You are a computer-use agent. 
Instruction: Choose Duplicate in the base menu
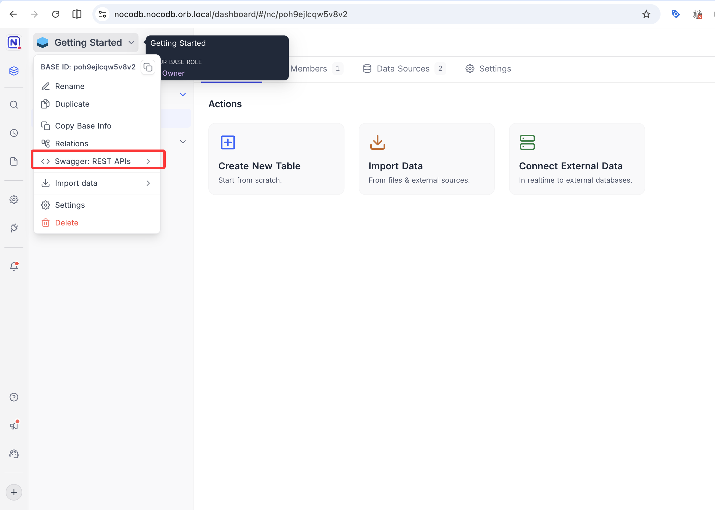(x=72, y=104)
